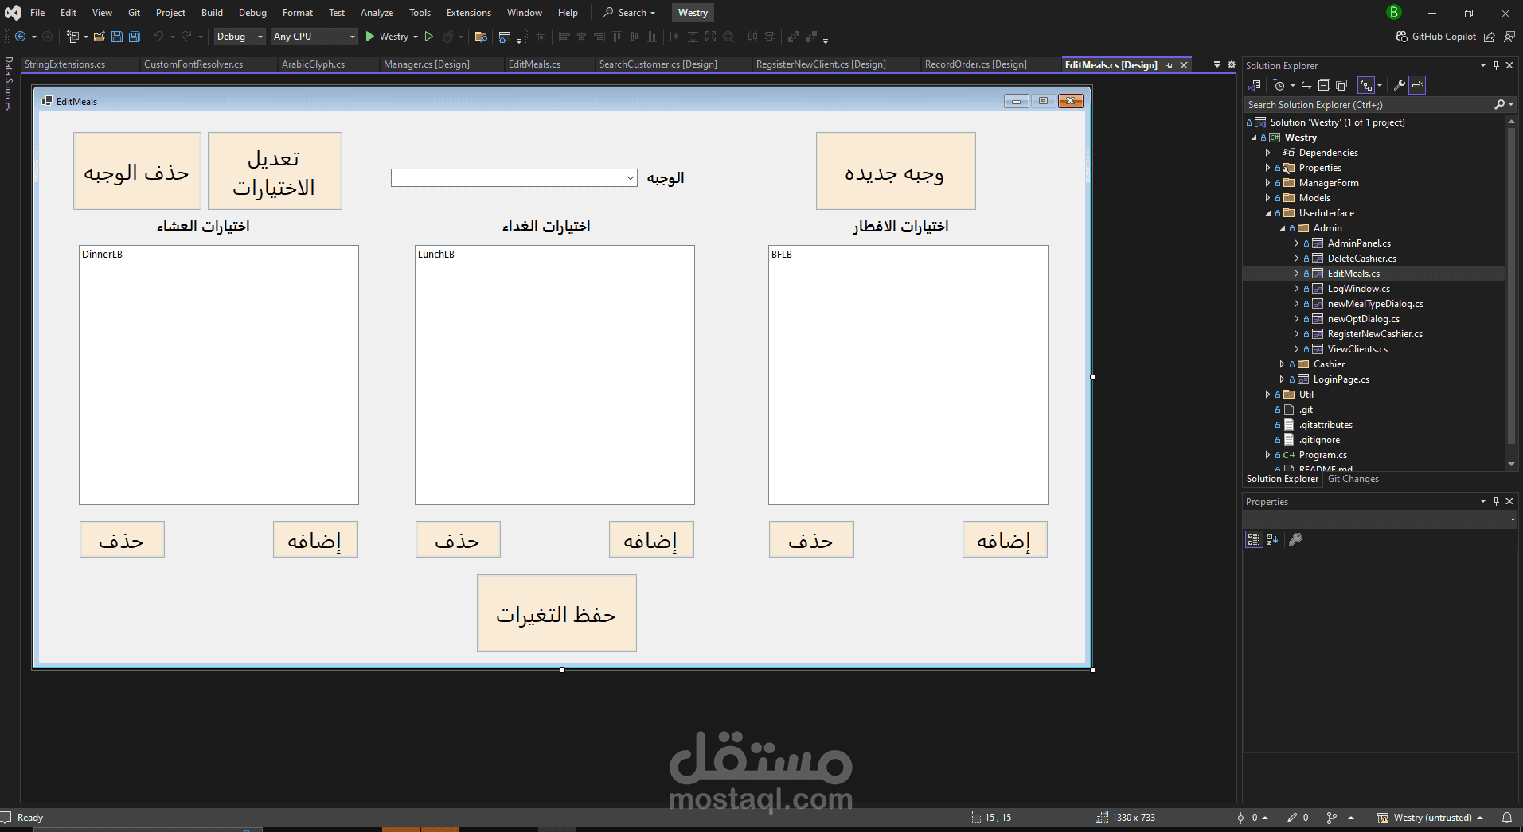Switch to RecordOrder.cs [Design] tab
The height and width of the screenshot is (832, 1523).
pos(975,64)
